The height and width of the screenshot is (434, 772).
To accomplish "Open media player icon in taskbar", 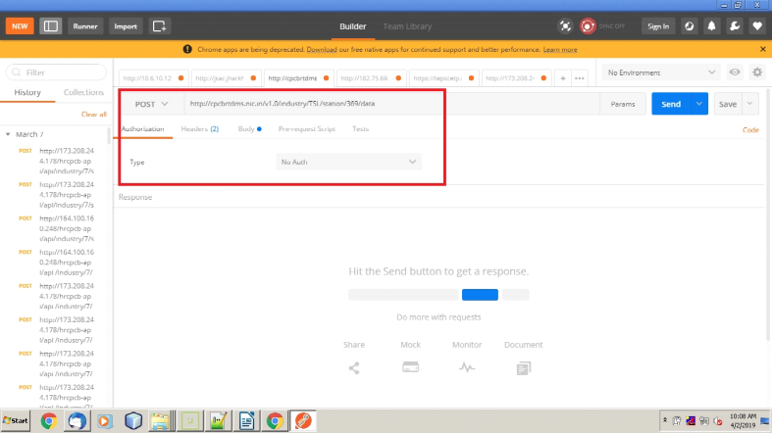I will pos(105,421).
